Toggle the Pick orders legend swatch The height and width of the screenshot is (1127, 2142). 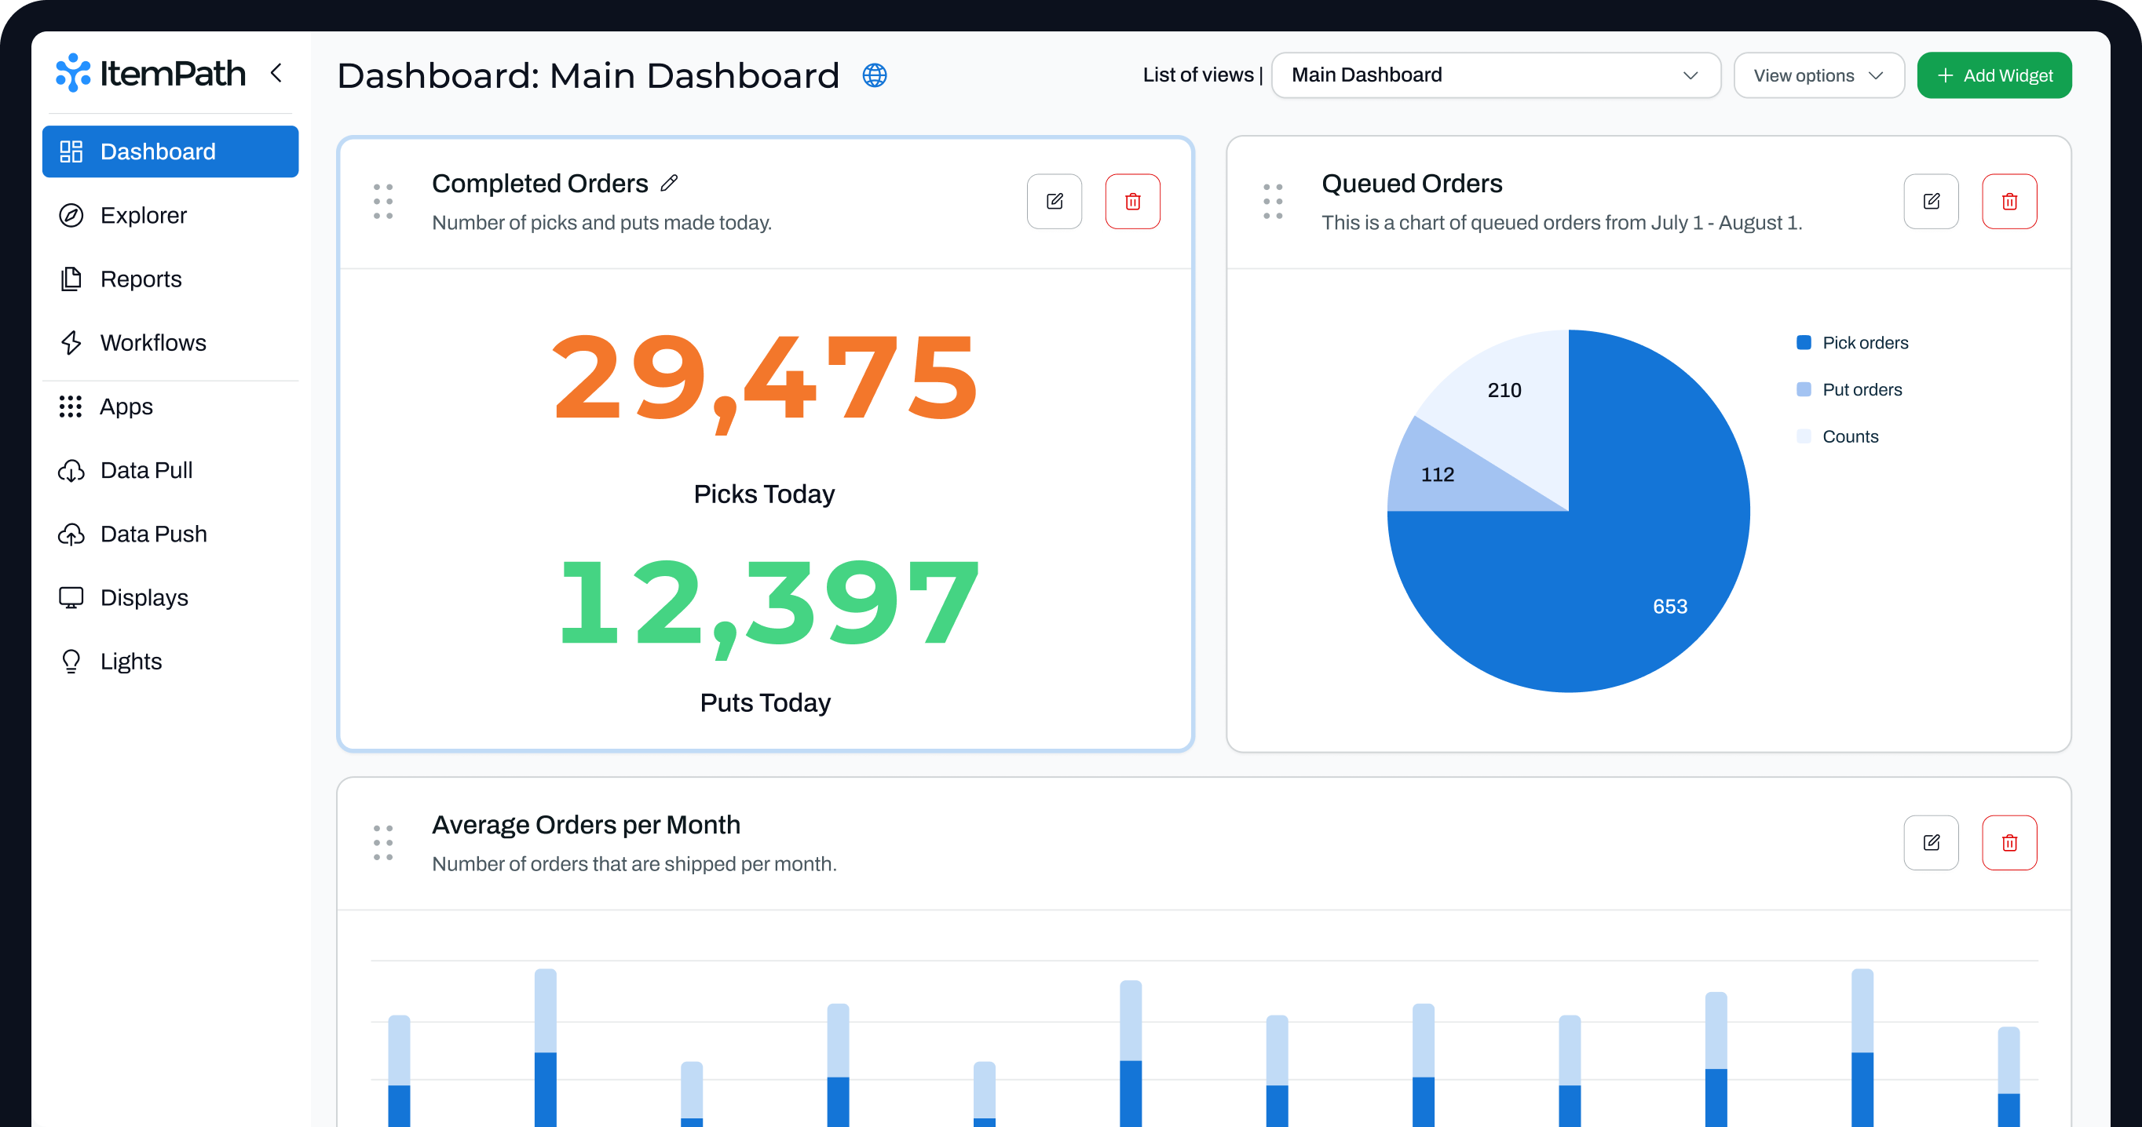[1804, 342]
